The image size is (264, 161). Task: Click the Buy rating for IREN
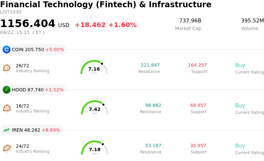click(240, 146)
